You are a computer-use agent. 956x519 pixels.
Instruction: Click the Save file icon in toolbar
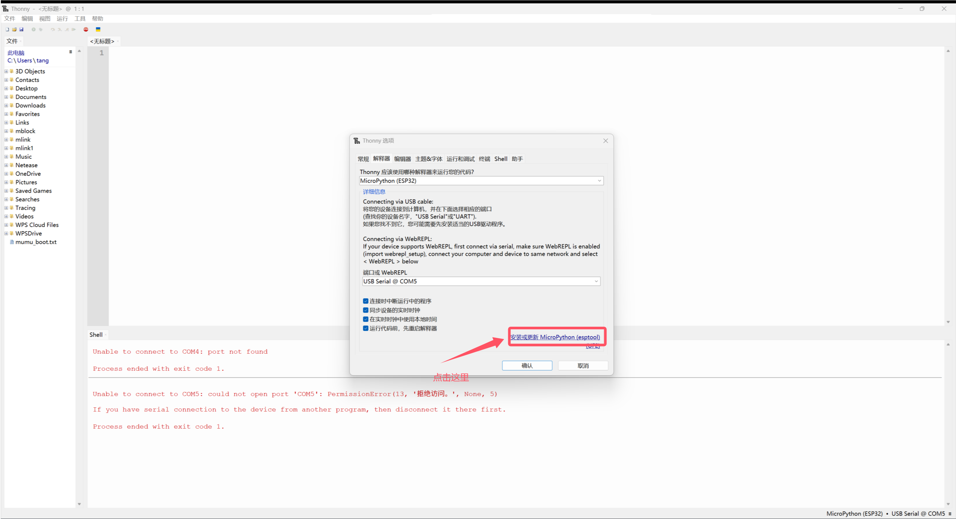(22, 29)
